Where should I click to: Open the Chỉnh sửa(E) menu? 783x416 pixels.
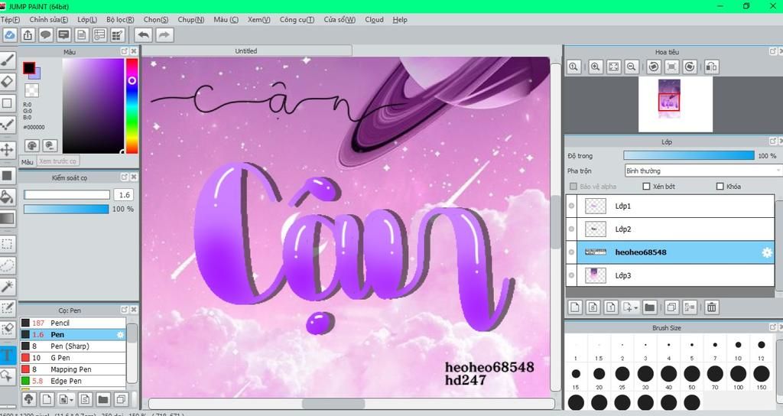pos(48,19)
